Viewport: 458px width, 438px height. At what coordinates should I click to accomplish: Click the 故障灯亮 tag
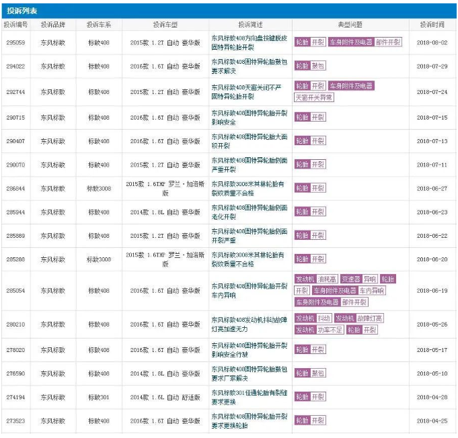[x=369, y=318]
